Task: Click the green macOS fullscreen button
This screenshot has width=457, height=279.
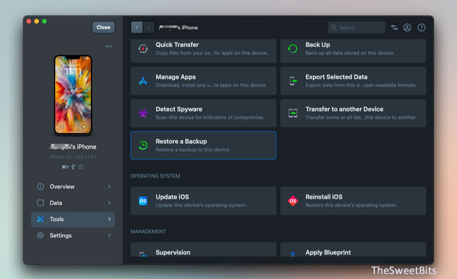Action: (45, 21)
